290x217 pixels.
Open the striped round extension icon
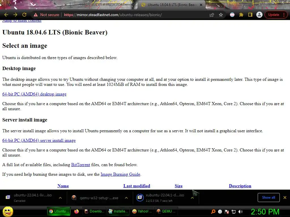(x=232, y=15)
